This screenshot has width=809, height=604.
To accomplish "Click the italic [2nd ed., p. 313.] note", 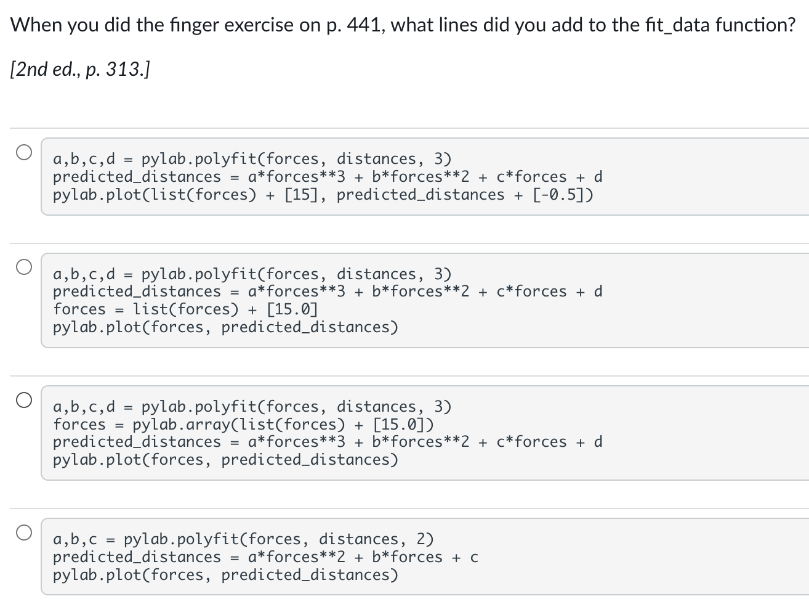I will click(x=80, y=70).
